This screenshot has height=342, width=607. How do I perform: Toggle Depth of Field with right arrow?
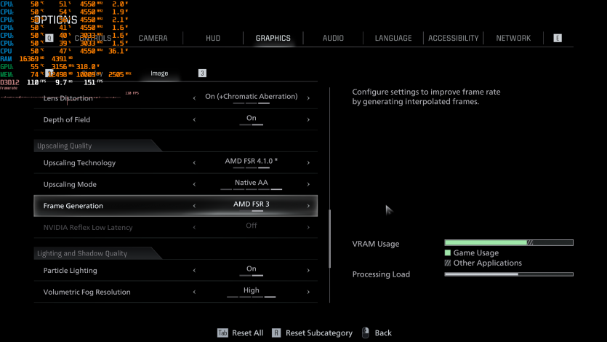click(x=308, y=119)
